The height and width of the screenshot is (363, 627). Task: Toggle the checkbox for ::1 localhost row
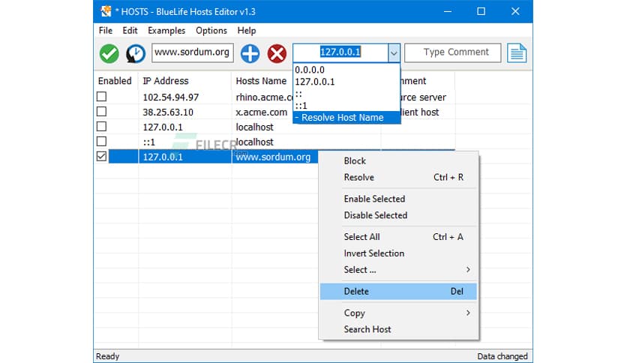coord(101,142)
